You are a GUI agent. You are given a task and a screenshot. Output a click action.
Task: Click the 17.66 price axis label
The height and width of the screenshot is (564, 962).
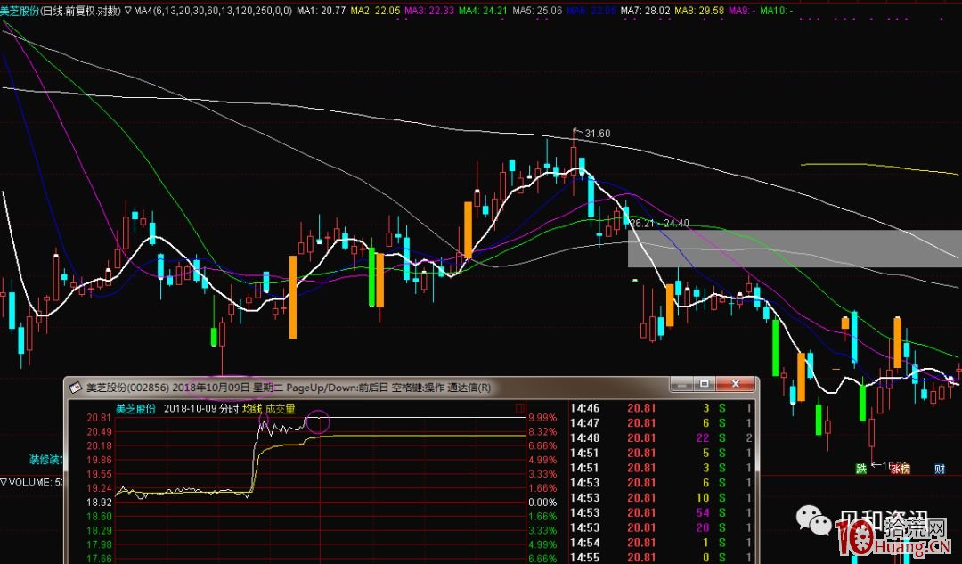tap(100, 559)
